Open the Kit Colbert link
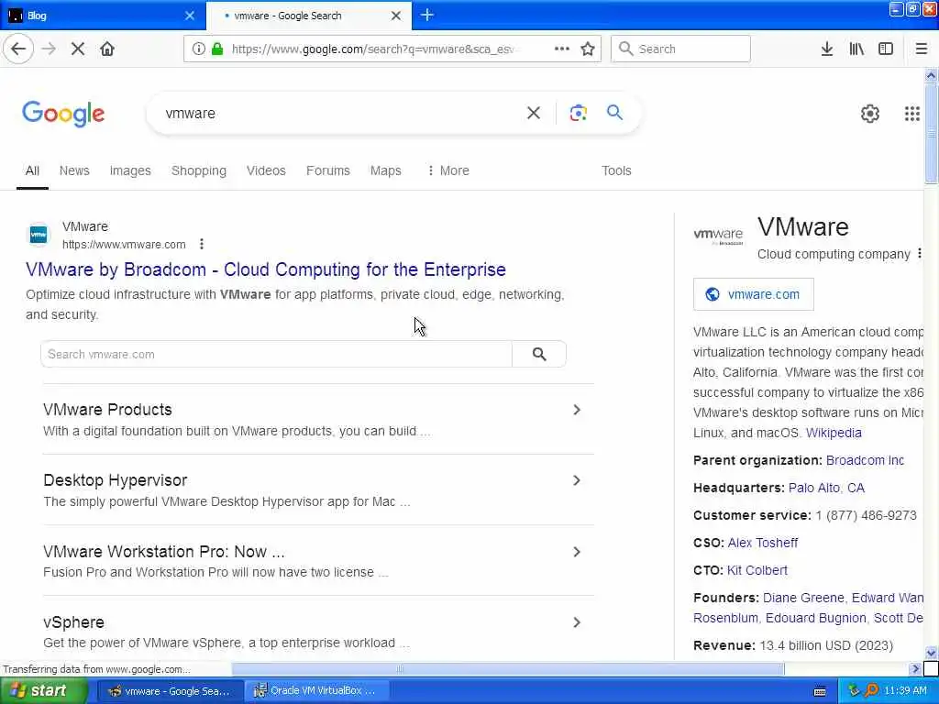 pos(757,570)
